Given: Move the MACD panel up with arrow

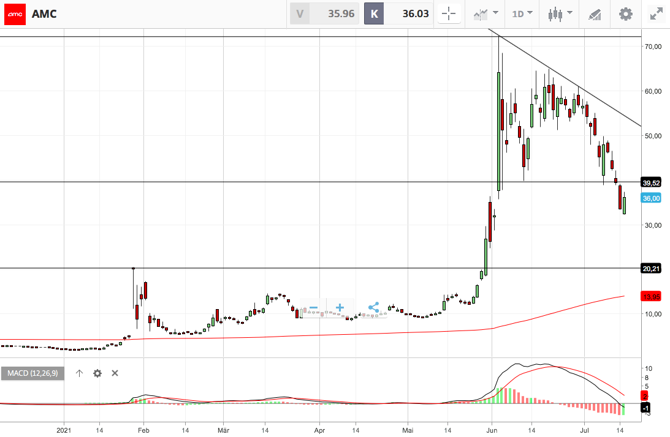Looking at the screenshot, I should coord(79,373).
